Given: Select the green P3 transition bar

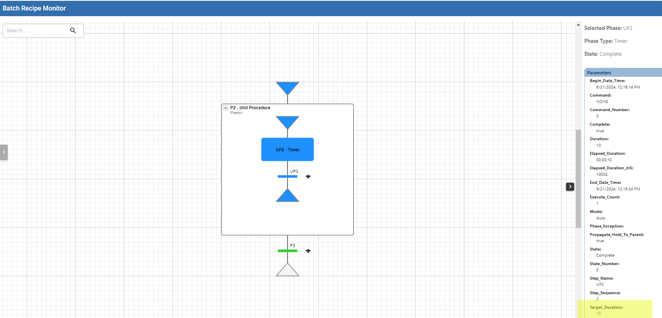Looking at the screenshot, I should click(287, 251).
